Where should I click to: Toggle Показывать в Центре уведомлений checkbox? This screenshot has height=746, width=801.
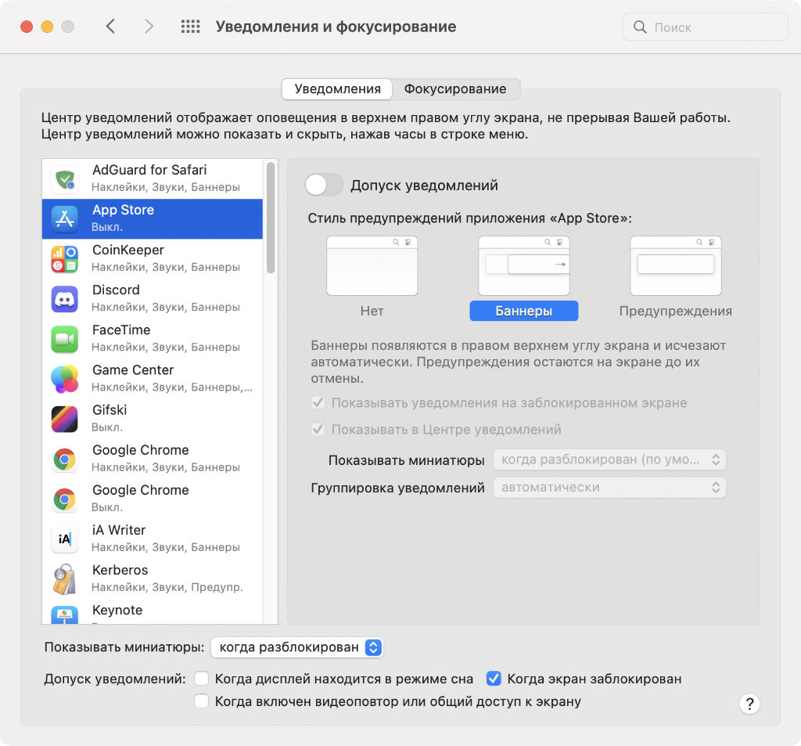(x=318, y=429)
